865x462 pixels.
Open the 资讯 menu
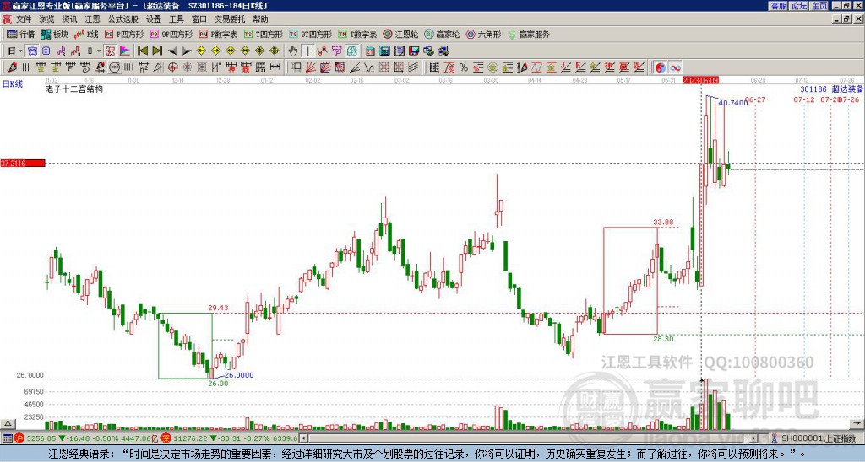pyautogui.click(x=69, y=19)
